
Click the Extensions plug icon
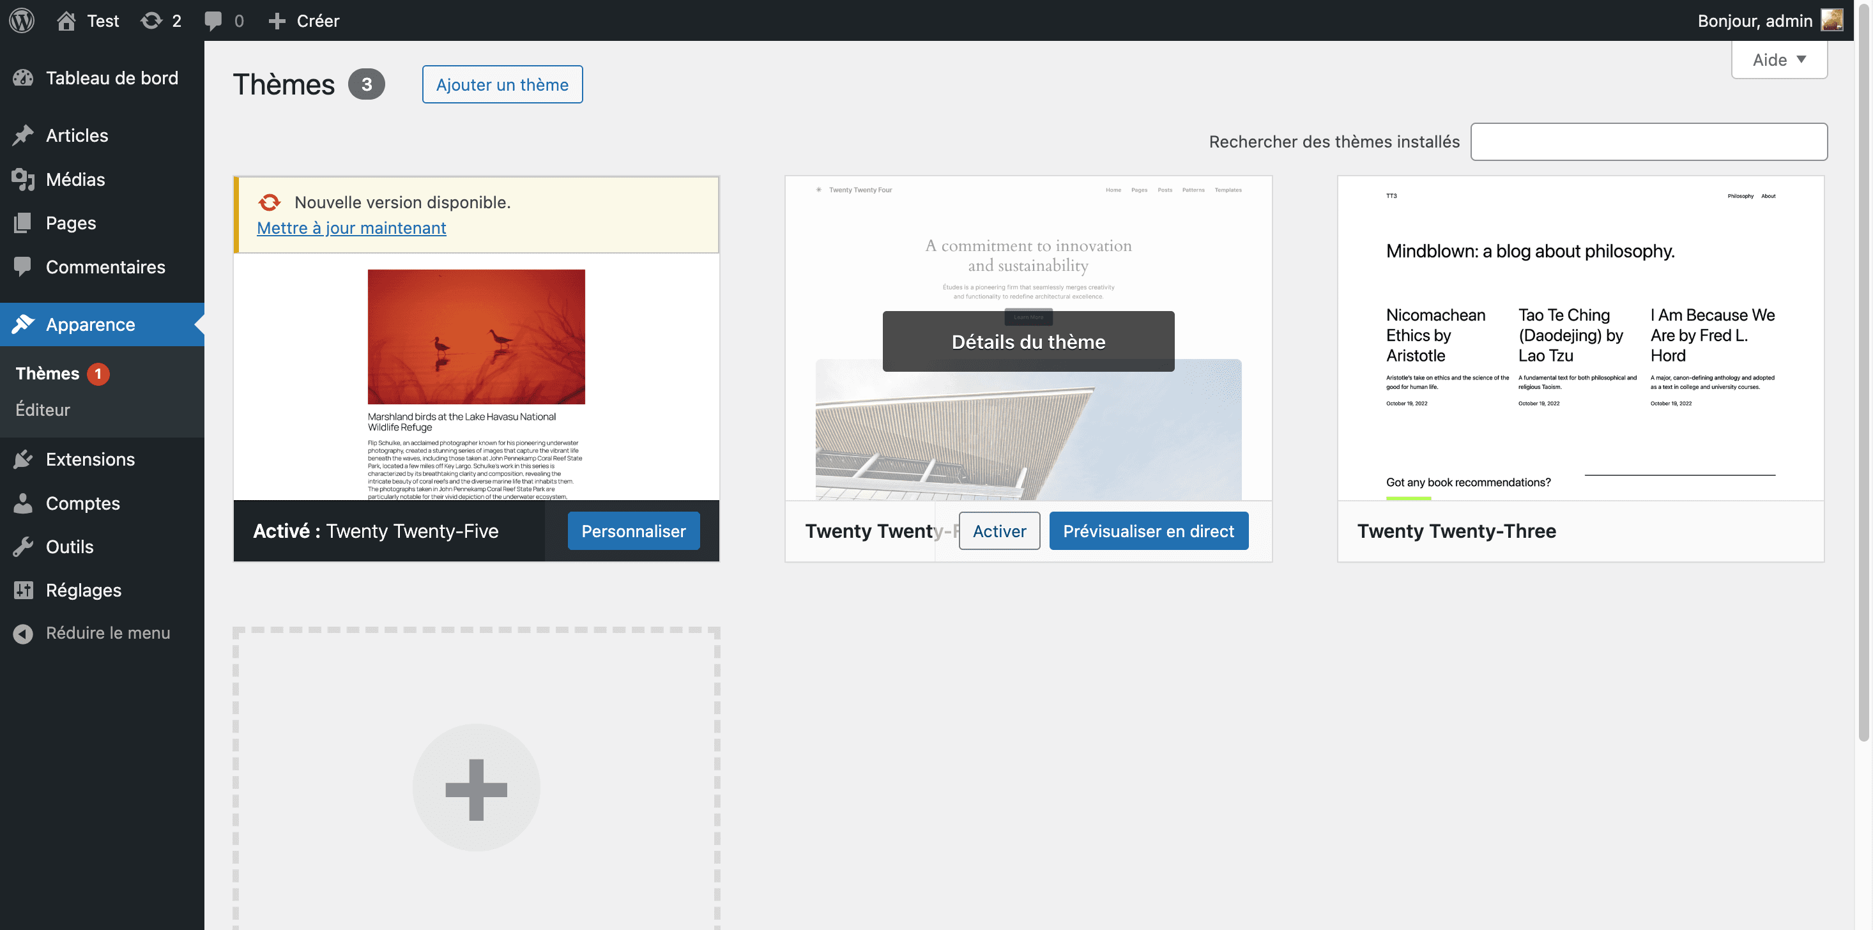pos(23,459)
